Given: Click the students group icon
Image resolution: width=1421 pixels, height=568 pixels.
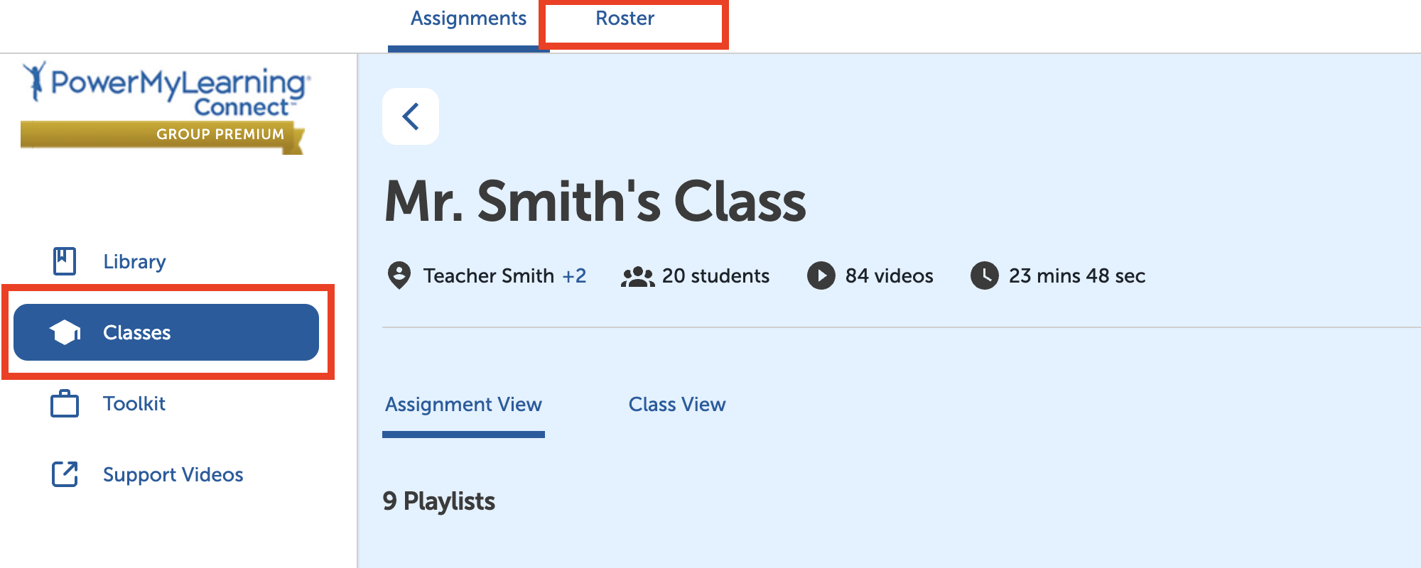Looking at the screenshot, I should click(x=637, y=276).
